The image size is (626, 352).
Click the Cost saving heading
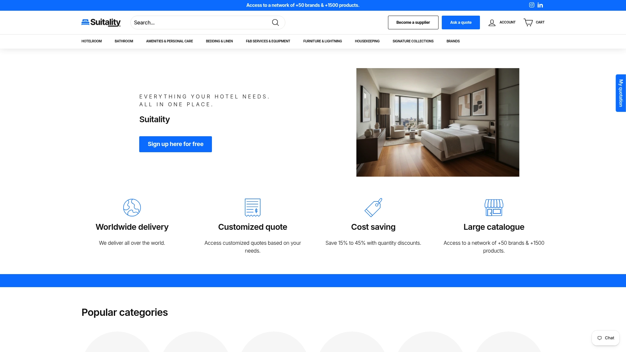click(x=373, y=227)
